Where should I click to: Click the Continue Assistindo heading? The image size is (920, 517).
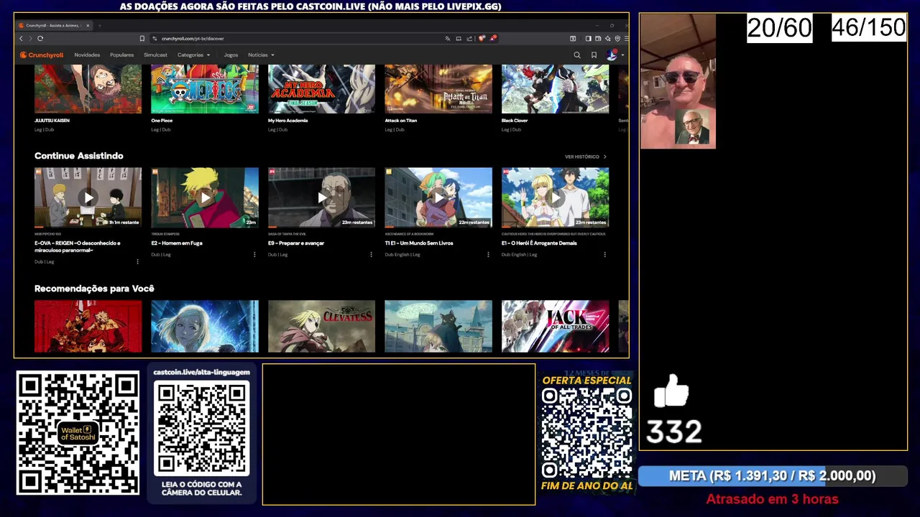pyautogui.click(x=78, y=156)
